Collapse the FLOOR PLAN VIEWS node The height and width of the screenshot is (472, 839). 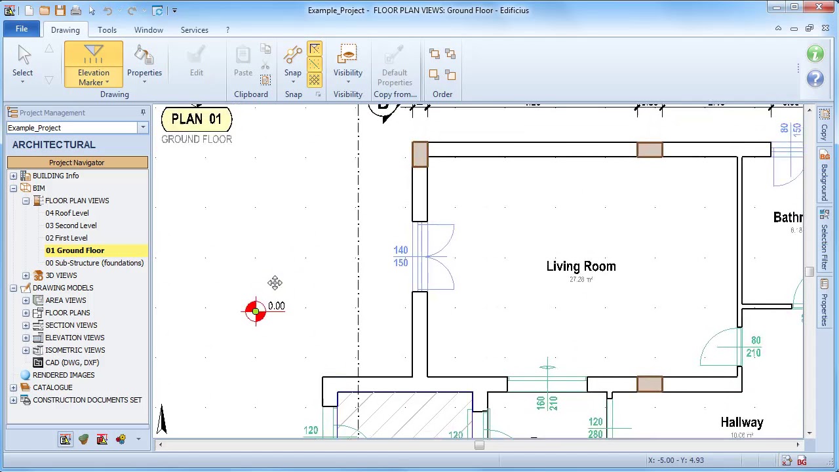[x=26, y=201]
